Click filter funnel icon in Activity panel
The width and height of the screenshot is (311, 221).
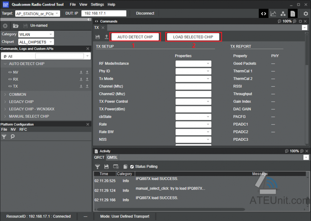[x=97, y=167]
